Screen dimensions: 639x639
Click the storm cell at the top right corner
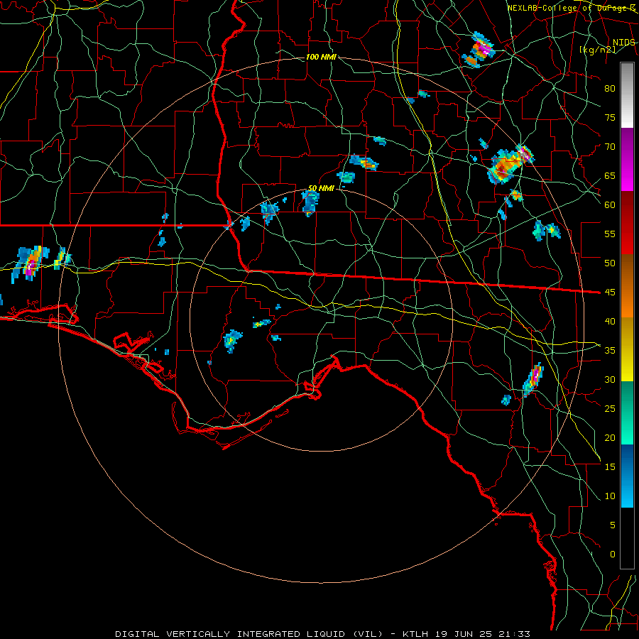479,50
